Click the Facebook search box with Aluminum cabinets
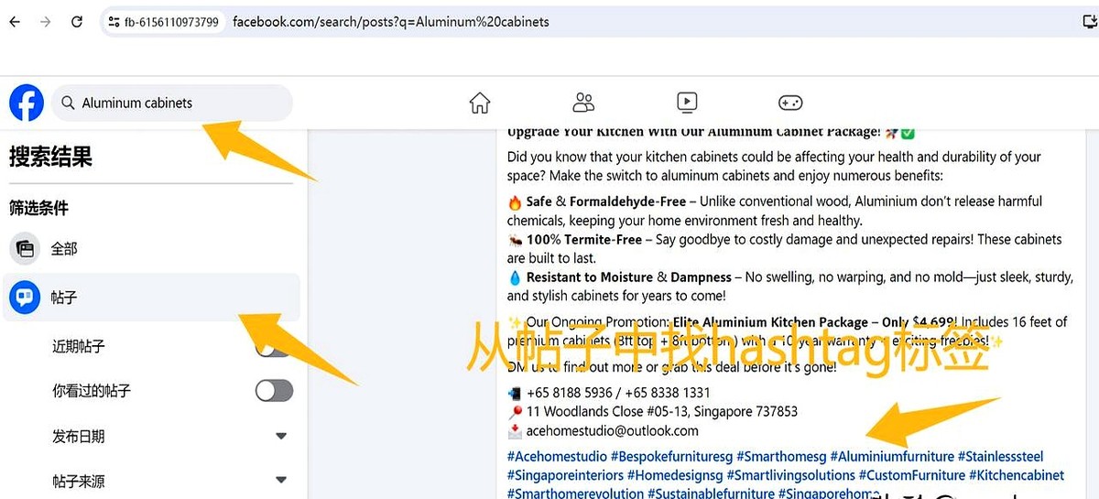The width and height of the screenshot is (1099, 499). [172, 103]
